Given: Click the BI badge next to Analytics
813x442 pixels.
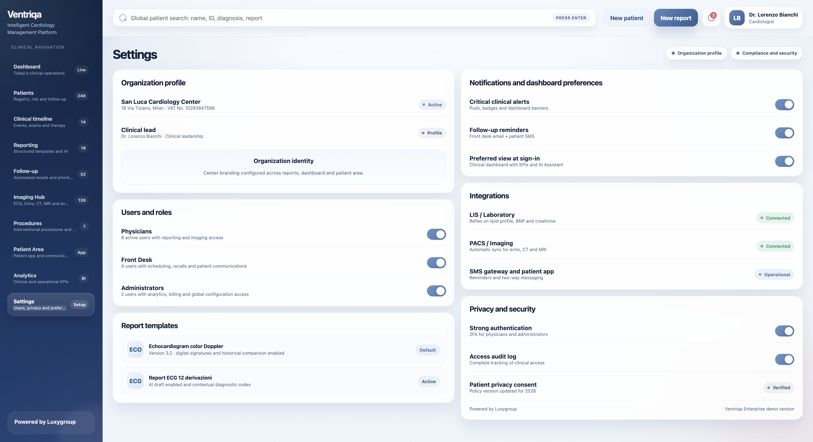Looking at the screenshot, I should click(83, 278).
